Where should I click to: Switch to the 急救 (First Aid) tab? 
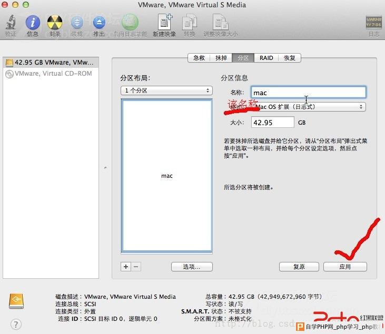click(199, 58)
